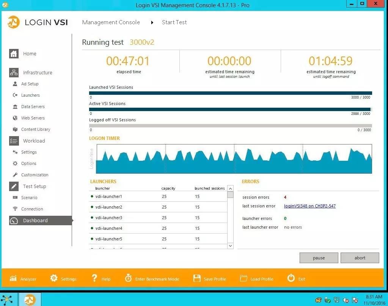Open the workload Settings arrows icon
The image size is (388, 306).
pyautogui.click(x=15, y=152)
